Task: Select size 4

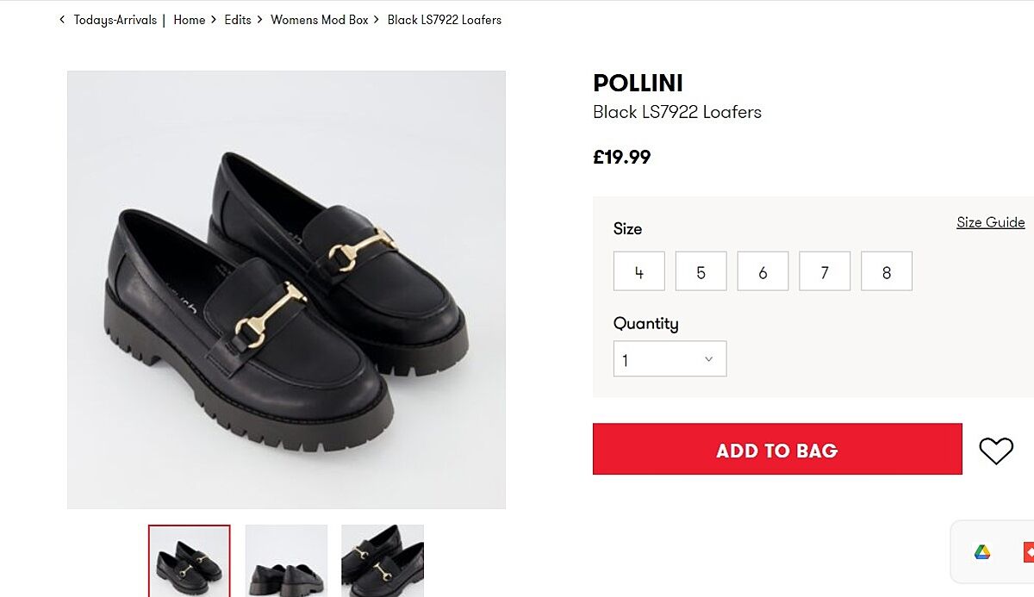Action: pos(638,272)
